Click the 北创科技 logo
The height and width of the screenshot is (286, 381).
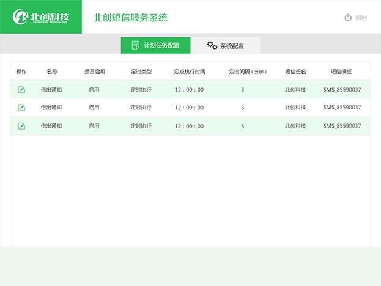tap(41, 16)
